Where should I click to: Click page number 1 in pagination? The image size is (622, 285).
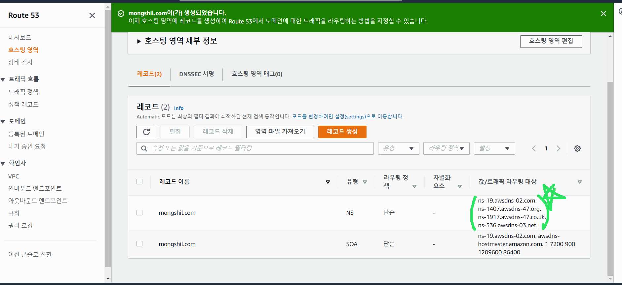(546, 148)
